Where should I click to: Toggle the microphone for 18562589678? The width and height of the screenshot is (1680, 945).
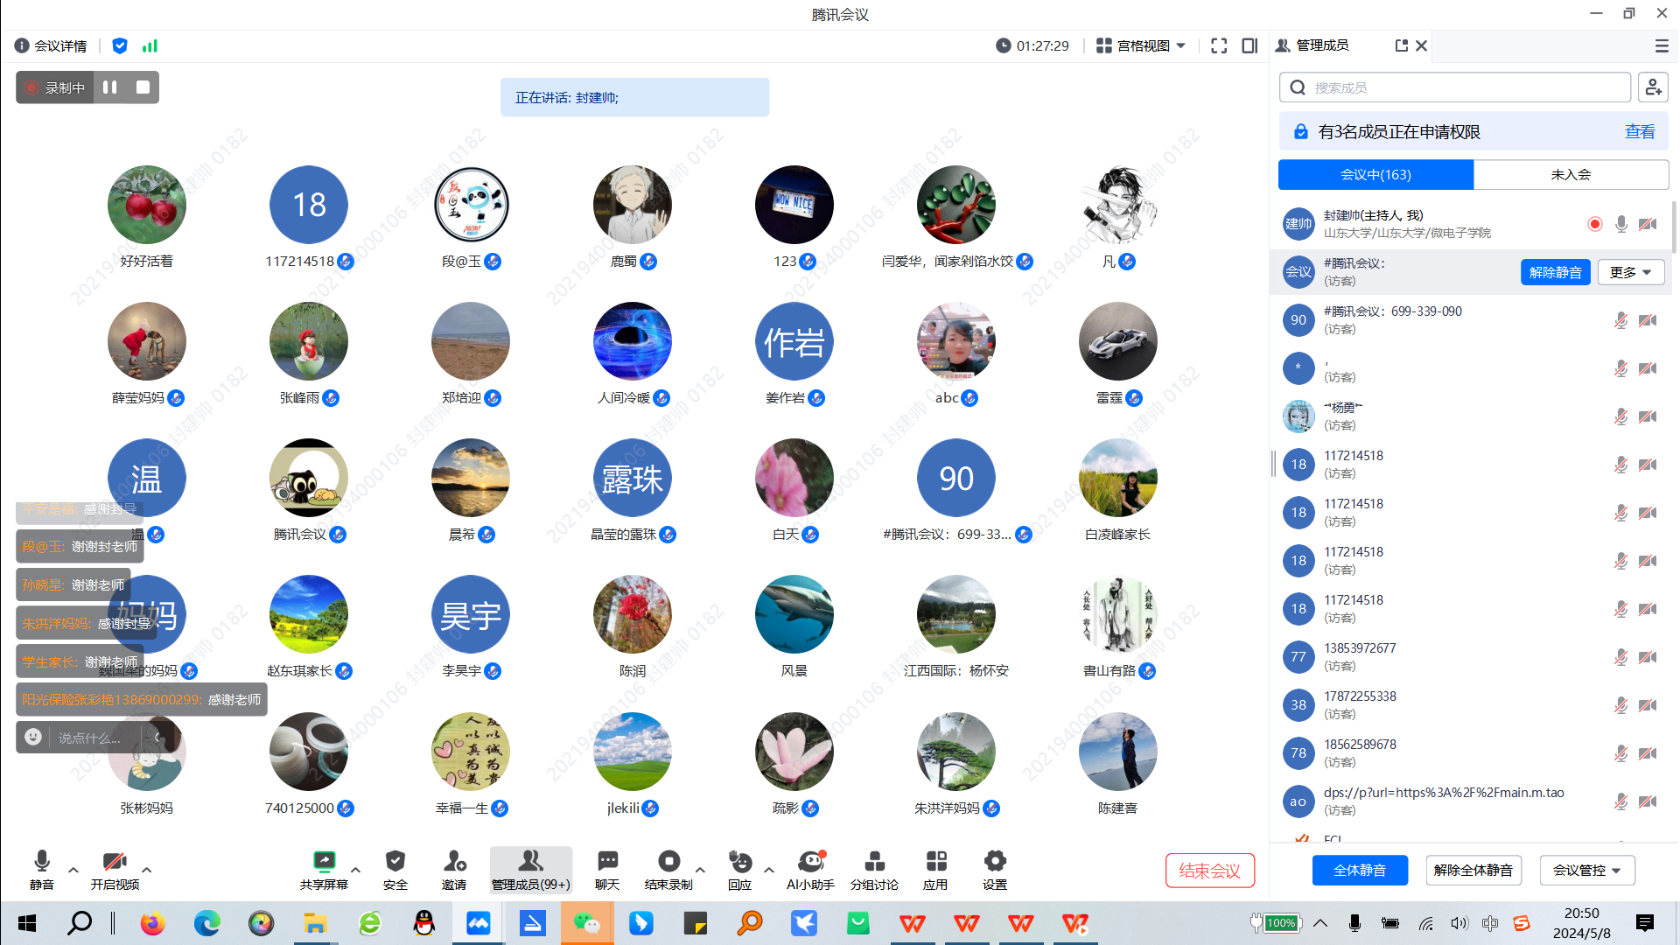pos(1621,753)
